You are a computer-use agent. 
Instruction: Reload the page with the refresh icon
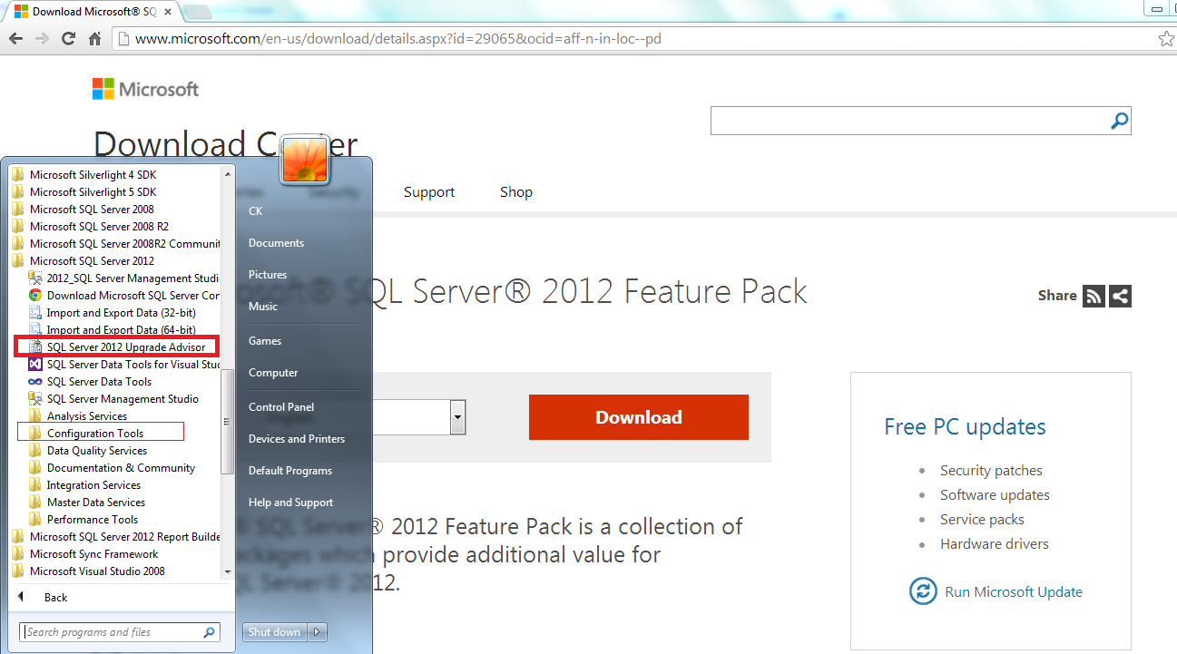68,38
